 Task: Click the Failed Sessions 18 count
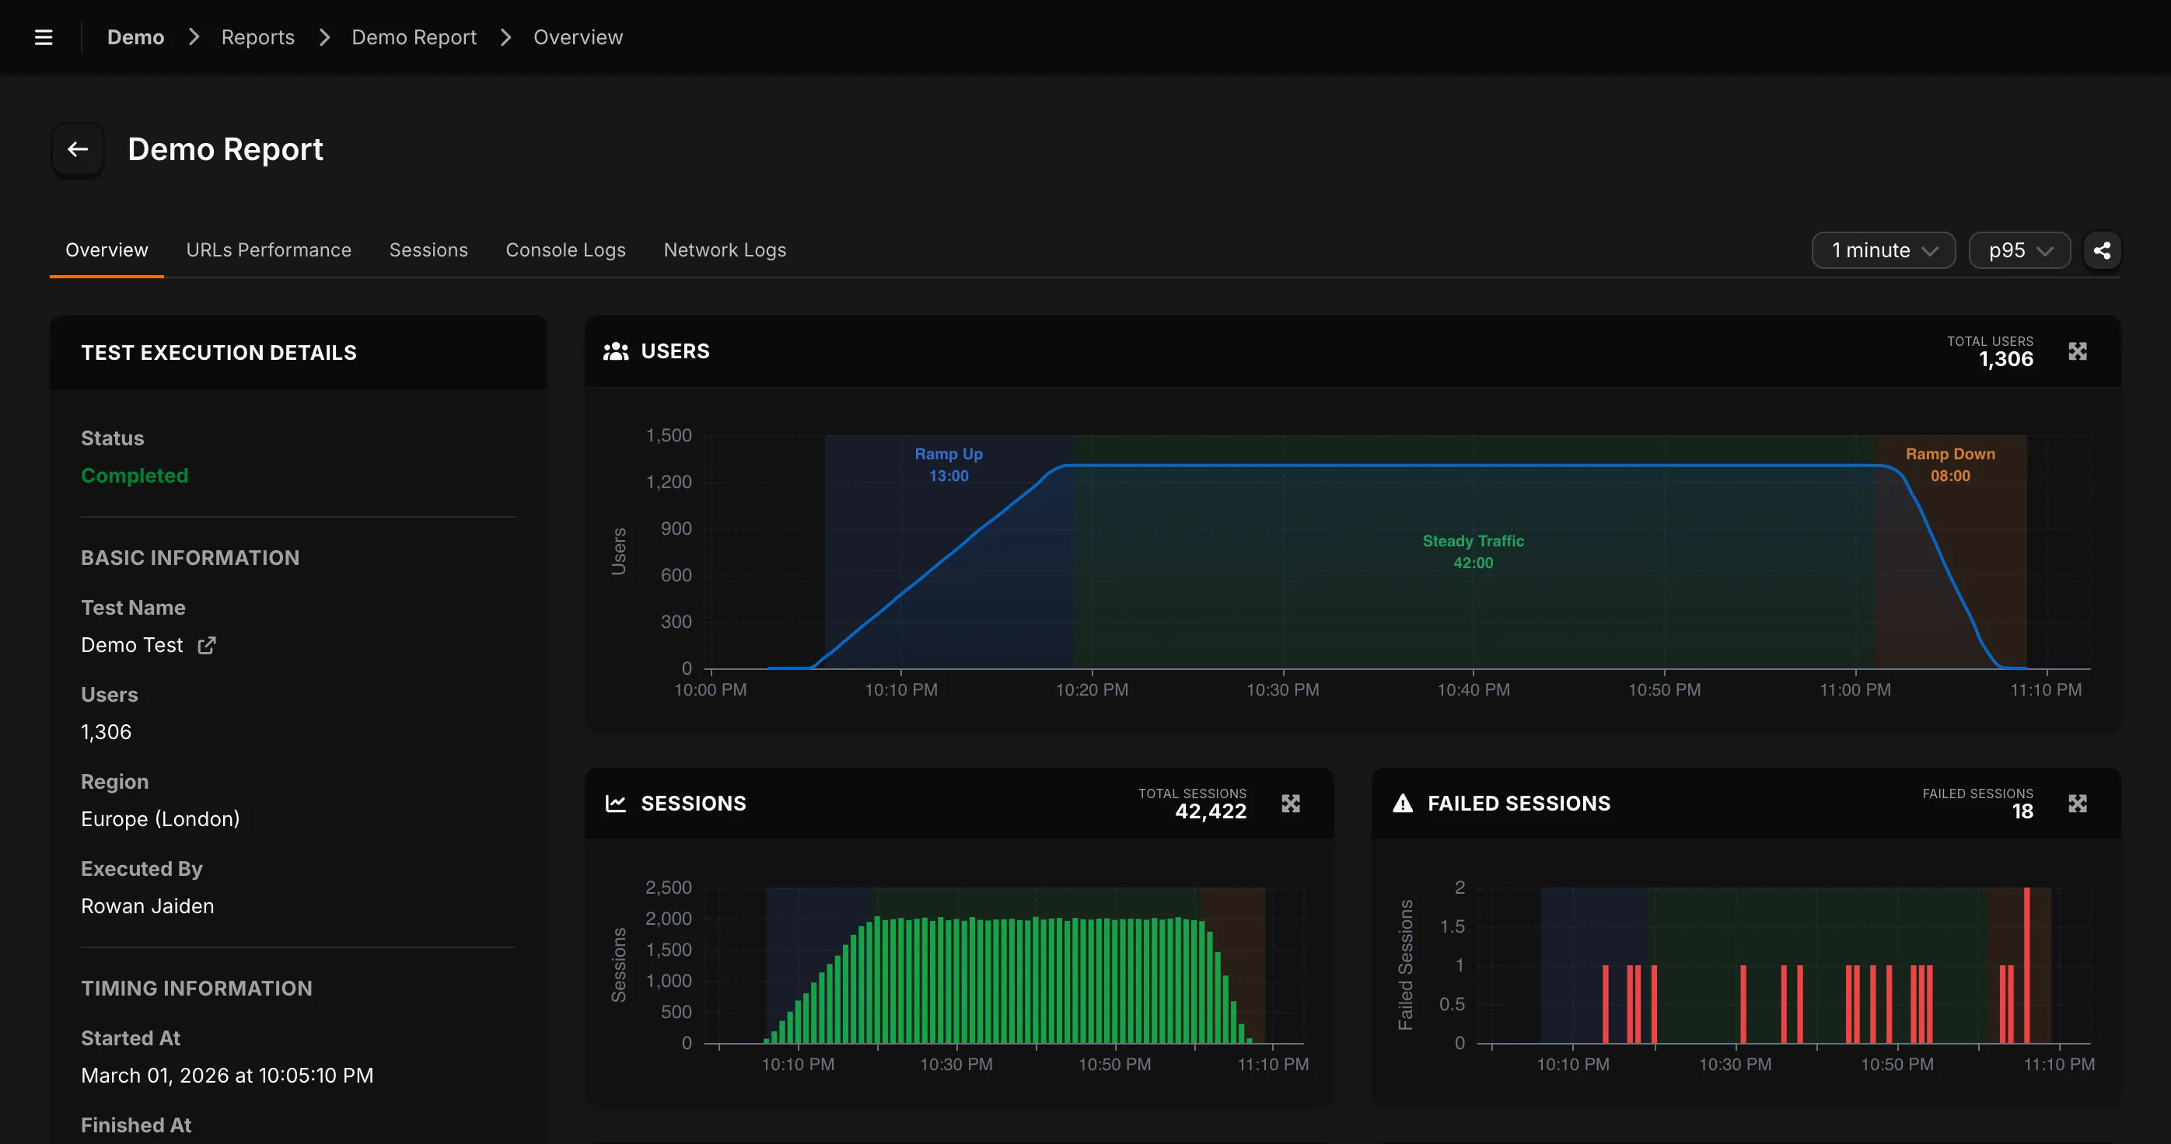[2022, 812]
